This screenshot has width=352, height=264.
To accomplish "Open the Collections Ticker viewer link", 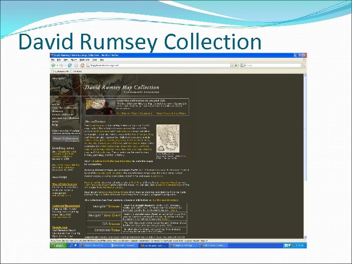I will tap(107, 230).
